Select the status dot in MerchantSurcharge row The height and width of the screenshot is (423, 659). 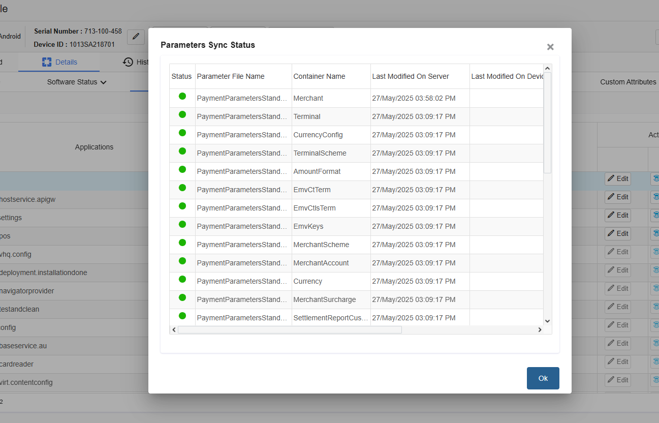pyautogui.click(x=182, y=297)
